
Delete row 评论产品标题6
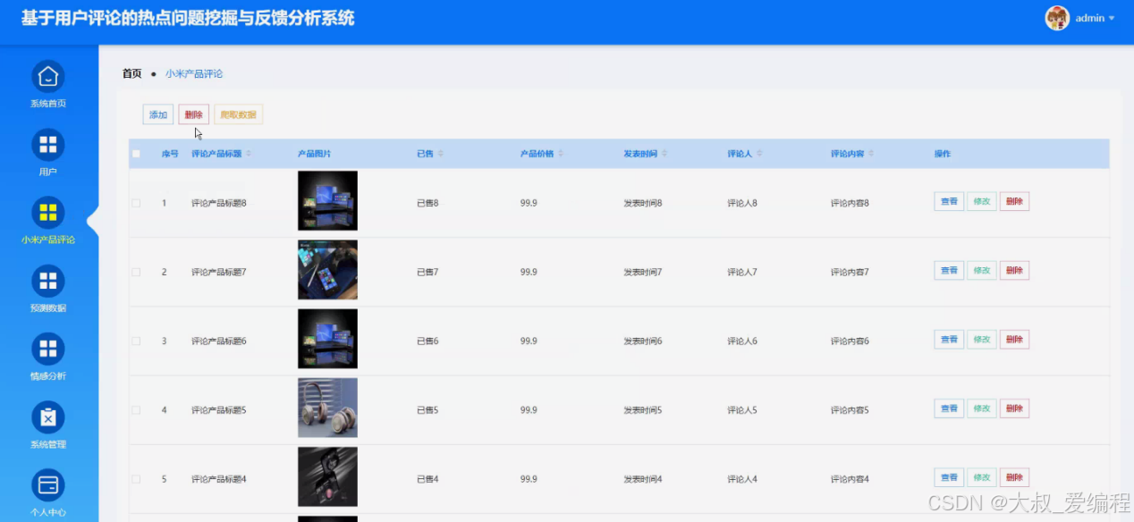click(x=1014, y=339)
